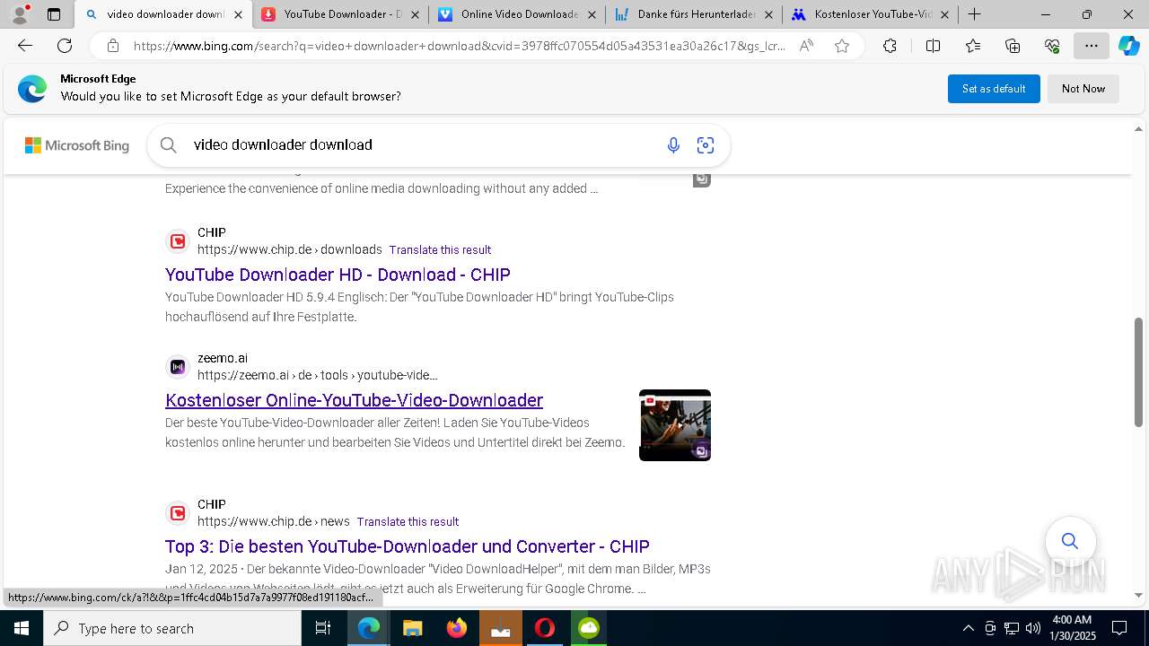View site information lock icon
The height and width of the screenshot is (646, 1149).
(113, 47)
